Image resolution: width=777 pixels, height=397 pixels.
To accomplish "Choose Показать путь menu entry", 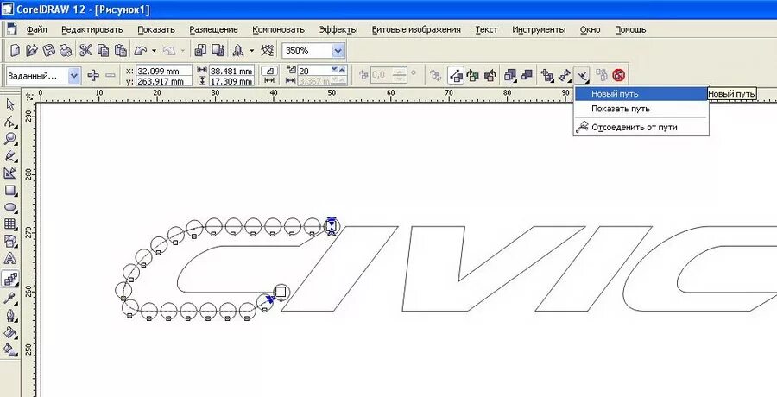I will [x=641, y=109].
